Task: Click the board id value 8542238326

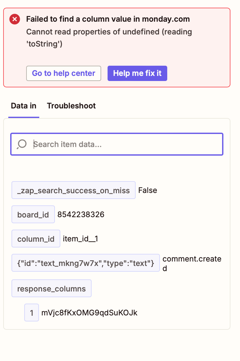Action: coord(81,215)
